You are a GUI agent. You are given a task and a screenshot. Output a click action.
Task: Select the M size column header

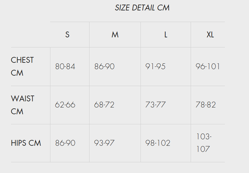pyautogui.click(x=115, y=35)
